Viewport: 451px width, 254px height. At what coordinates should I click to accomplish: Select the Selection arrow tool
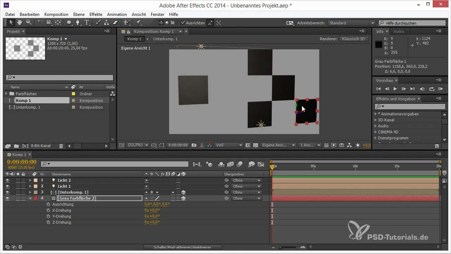pos(11,23)
